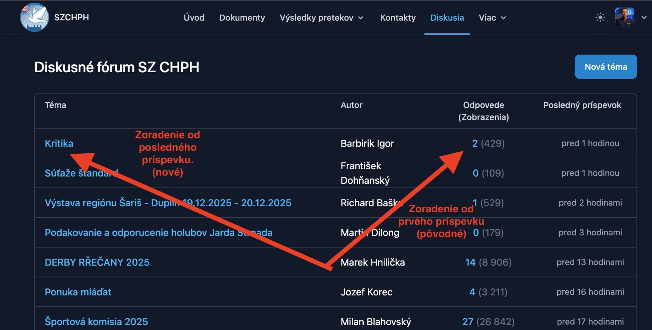
Task: Toggle the light/dark theme sun icon
Action: click(600, 17)
